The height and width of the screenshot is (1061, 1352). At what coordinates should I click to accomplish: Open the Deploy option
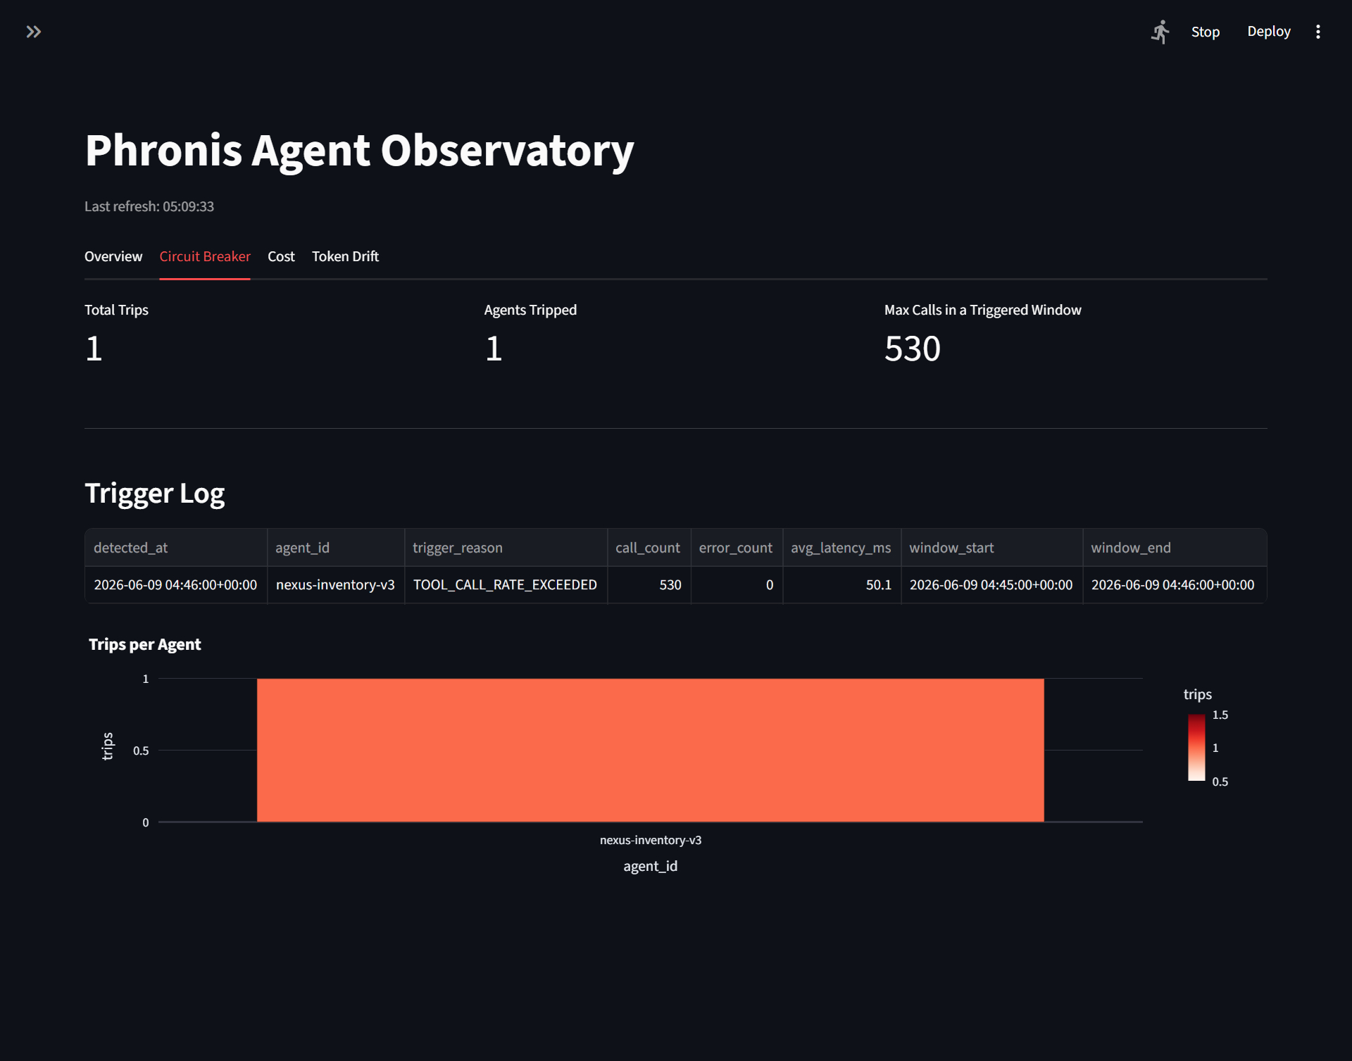(x=1268, y=32)
